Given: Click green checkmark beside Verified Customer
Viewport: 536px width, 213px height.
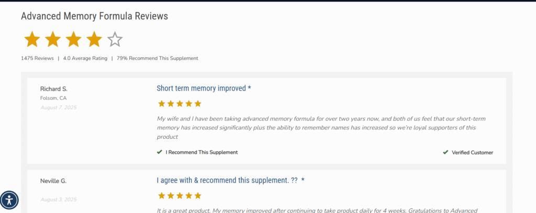Looking at the screenshot, I should coord(445,152).
